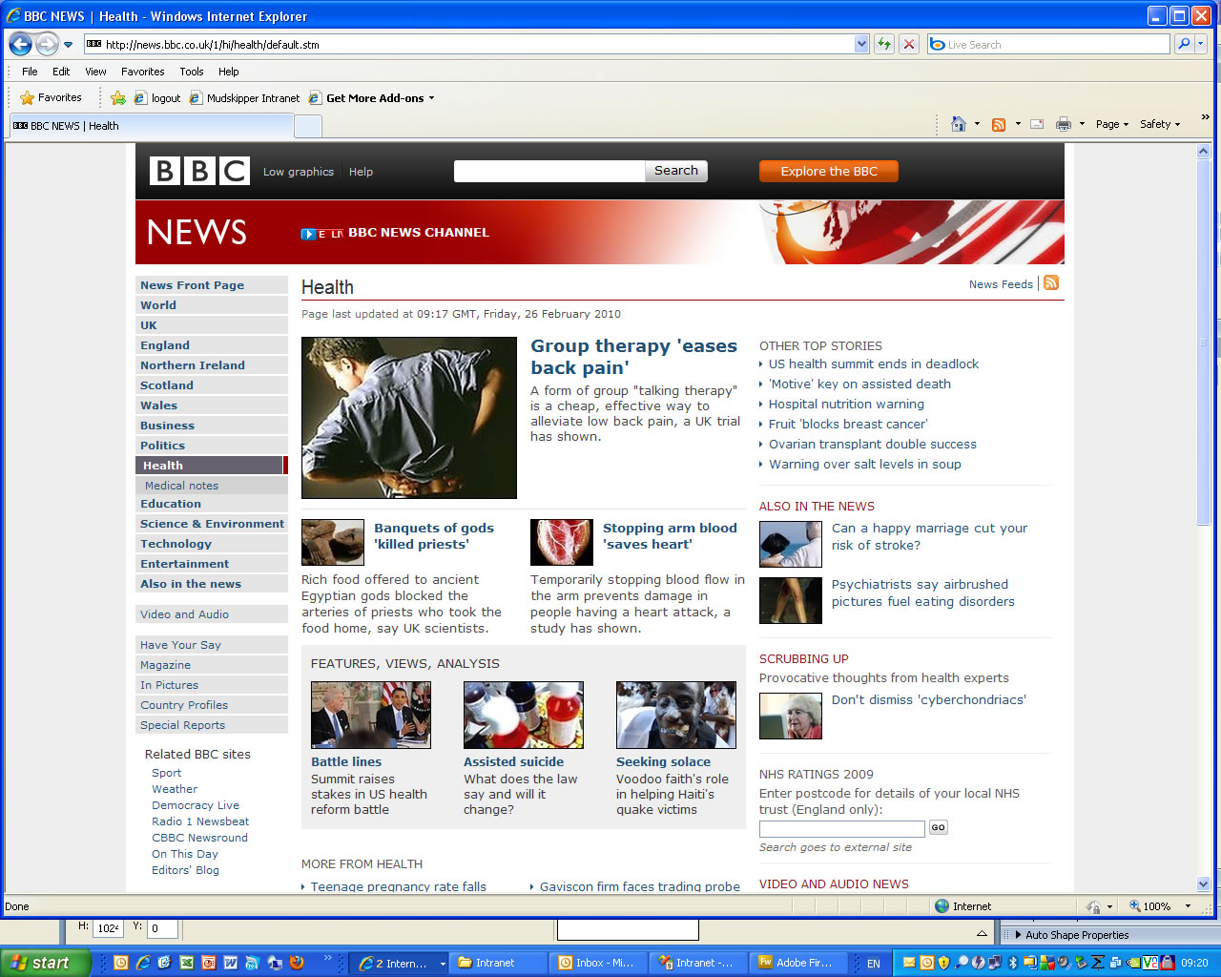Screen dimensions: 1221x977
Task: Click the orange Feeds icon in command bar
Action: [x=999, y=124]
